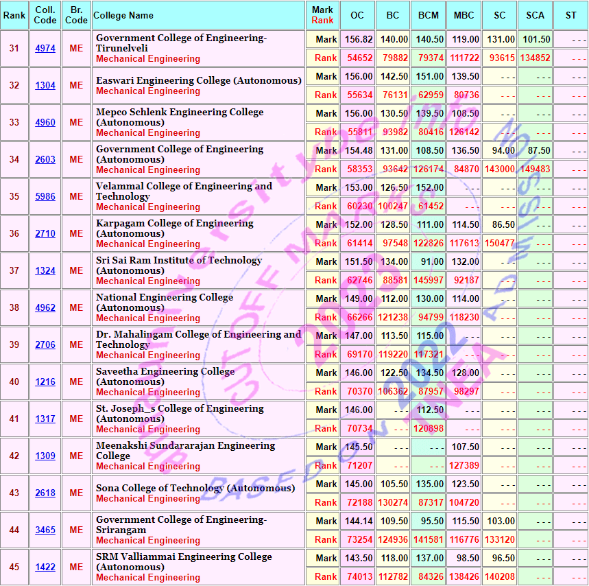This screenshot has height=586, width=589.
Task: Click the 1304 college code link
Action: 45,86
